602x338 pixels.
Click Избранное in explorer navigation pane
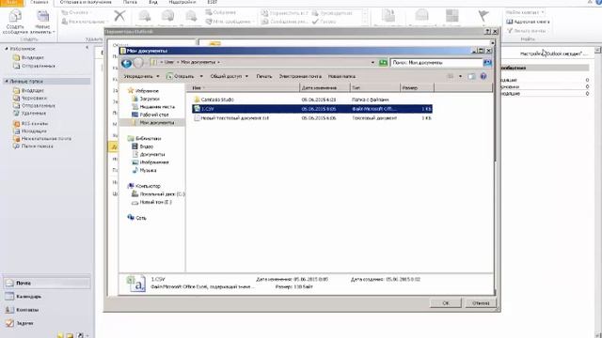point(147,91)
